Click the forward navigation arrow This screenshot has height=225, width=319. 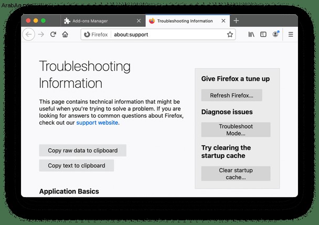point(41,35)
